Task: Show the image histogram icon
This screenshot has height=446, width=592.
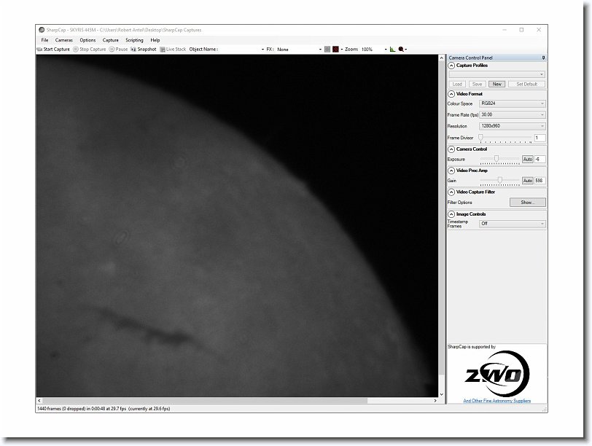Action: [393, 50]
